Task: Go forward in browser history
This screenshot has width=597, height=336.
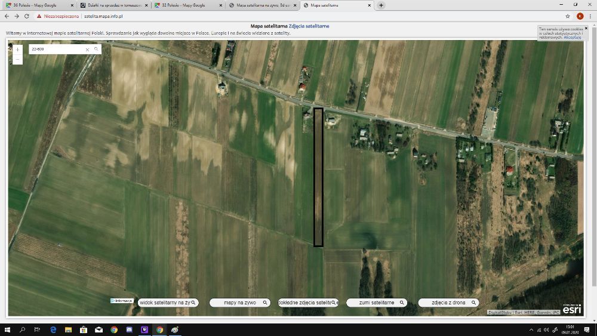Action: [17, 16]
